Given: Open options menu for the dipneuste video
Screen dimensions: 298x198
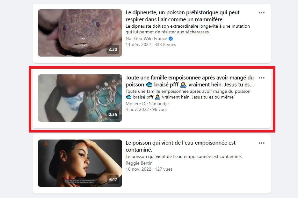Looking at the screenshot, I should pyautogui.click(x=262, y=13).
